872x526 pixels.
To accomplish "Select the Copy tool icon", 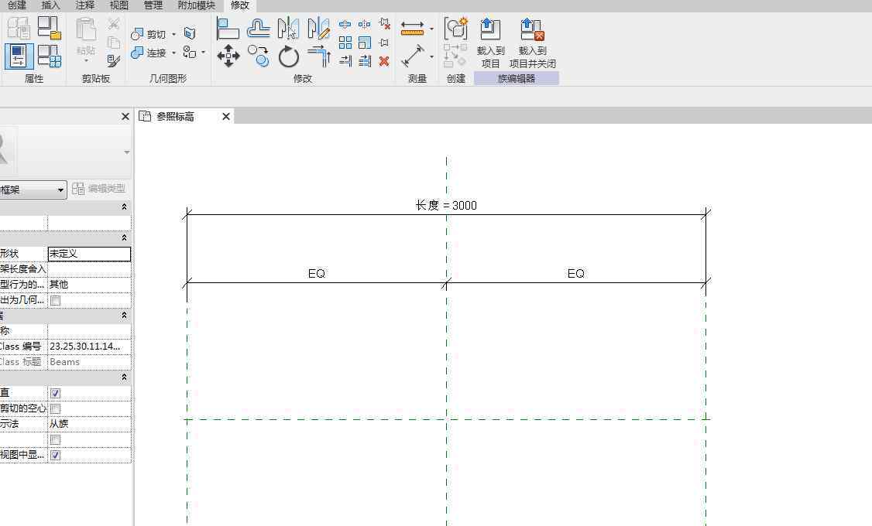I will click(259, 56).
